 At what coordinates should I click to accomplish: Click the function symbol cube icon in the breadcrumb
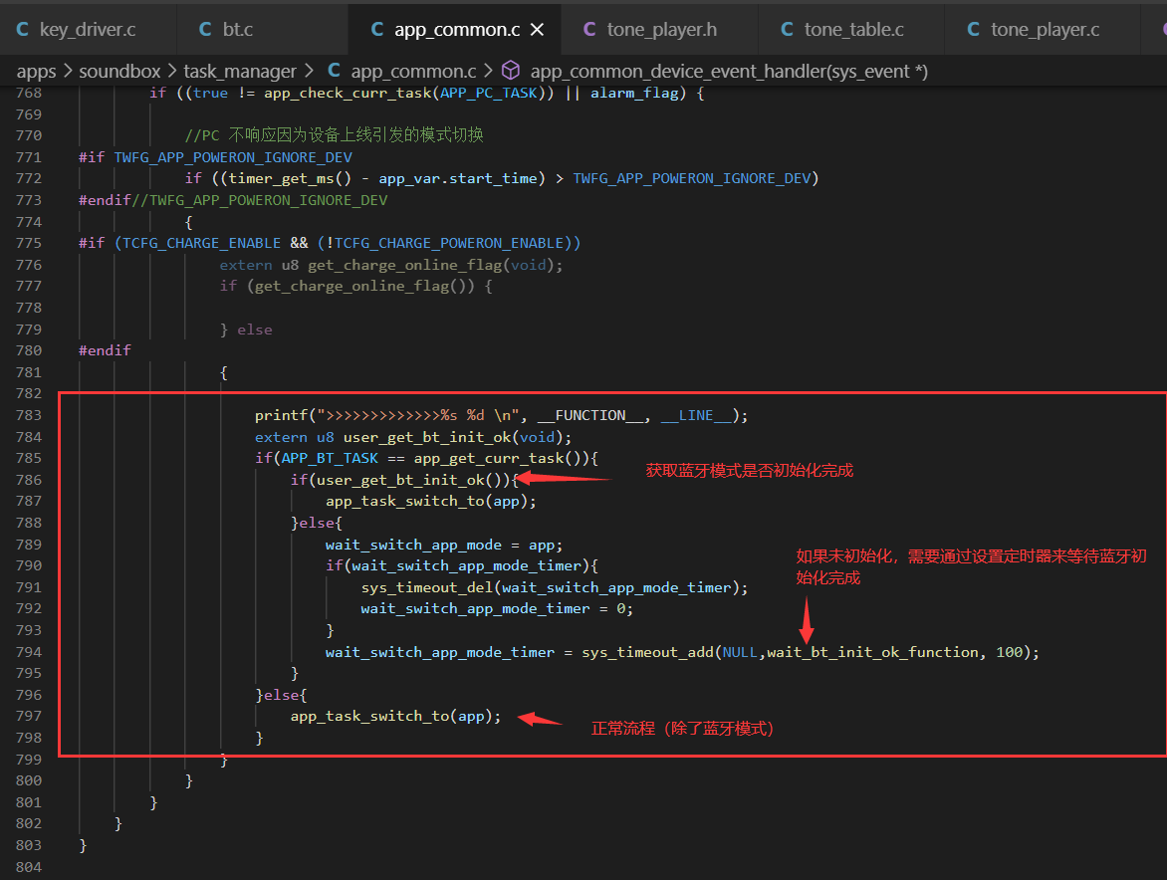tap(511, 71)
